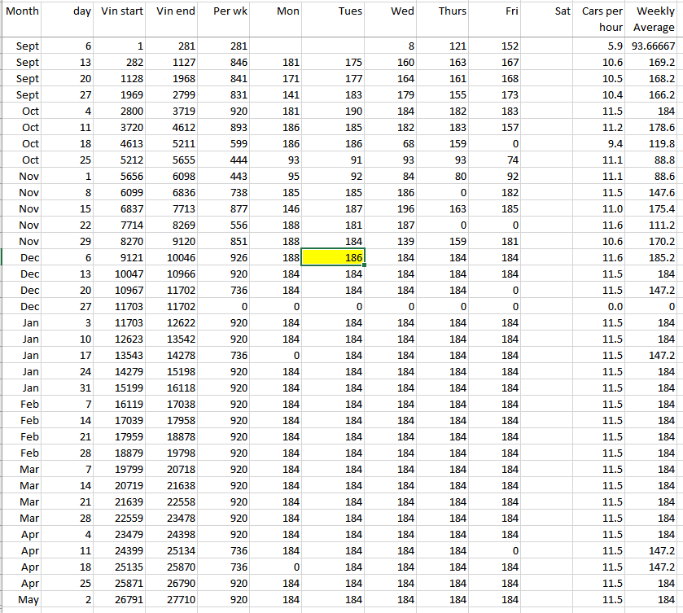Select the Cars per hour header cell

coord(602,19)
